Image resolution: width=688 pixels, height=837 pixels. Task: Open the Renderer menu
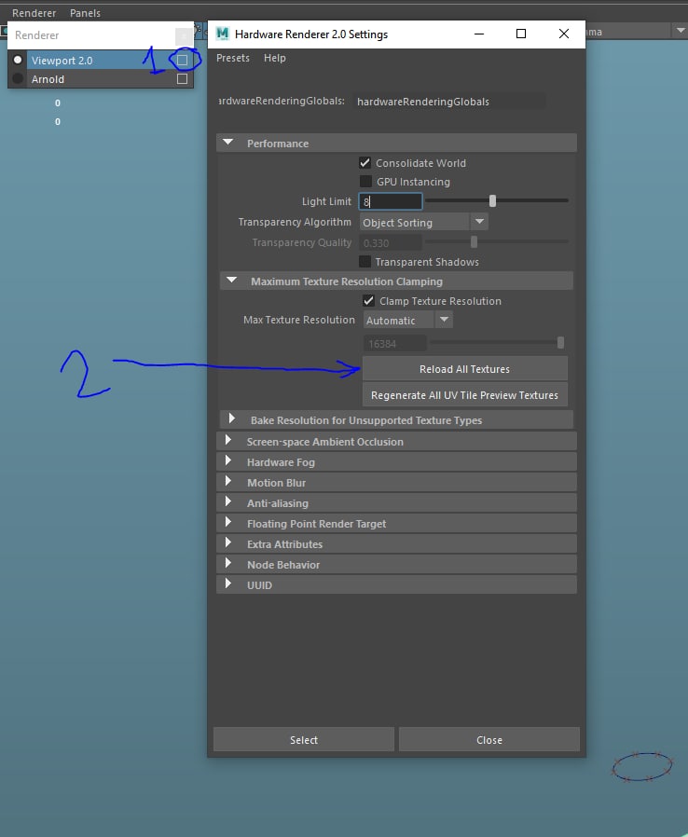pyautogui.click(x=34, y=13)
